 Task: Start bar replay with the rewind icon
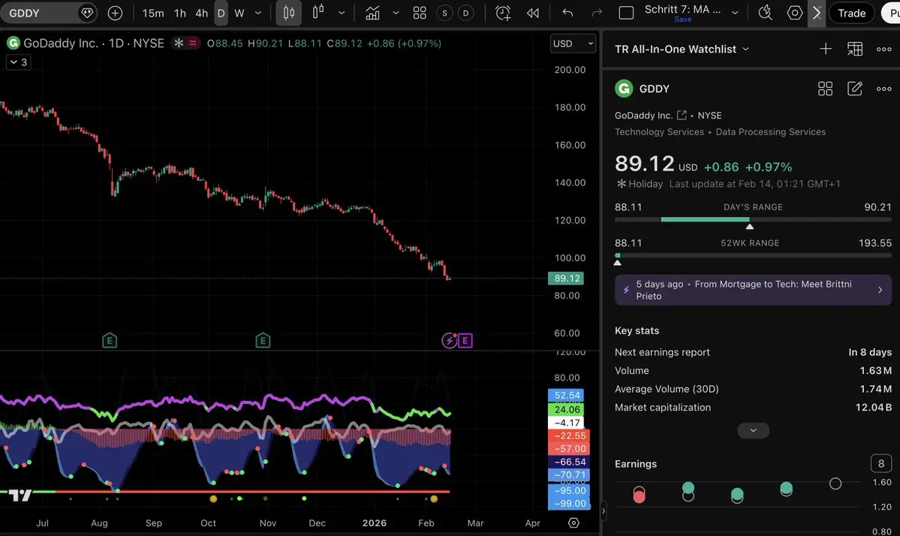533,13
